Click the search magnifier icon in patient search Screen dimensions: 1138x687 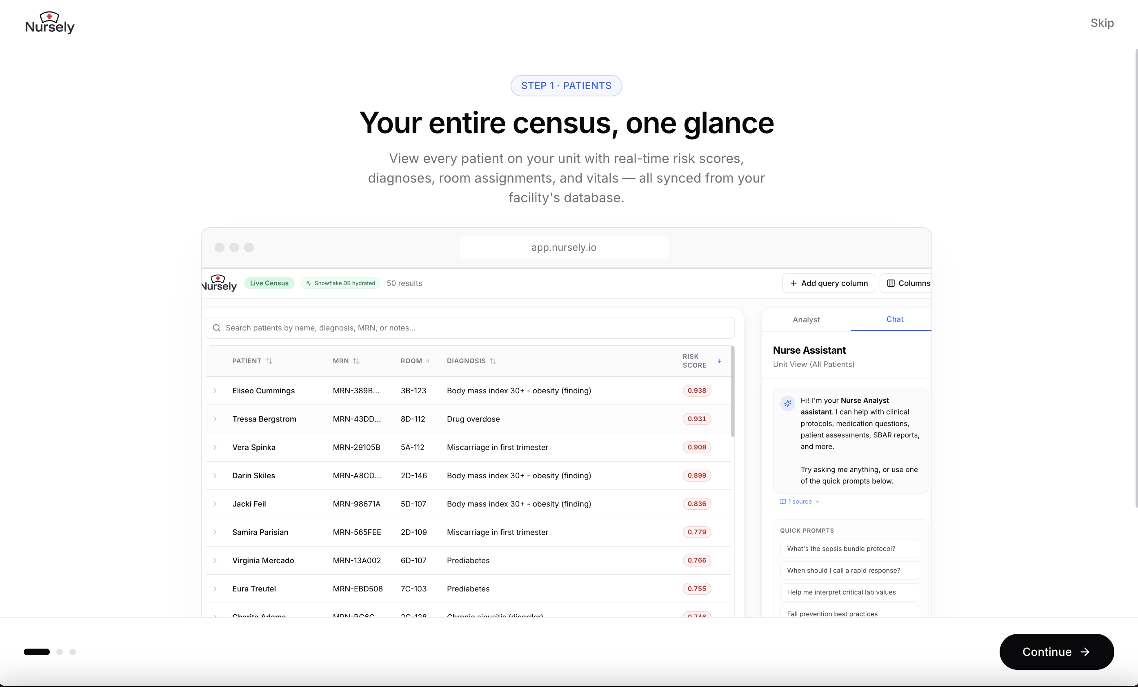[216, 328]
